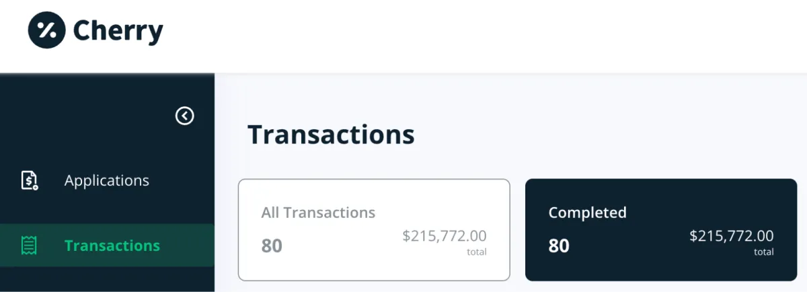Viewport: 807px width, 292px height.
Task: Click the Applications dollar document icon
Action: pos(30,180)
